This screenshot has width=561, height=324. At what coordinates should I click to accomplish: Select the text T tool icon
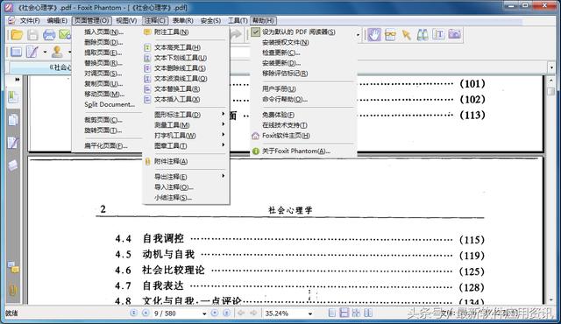click(438, 35)
